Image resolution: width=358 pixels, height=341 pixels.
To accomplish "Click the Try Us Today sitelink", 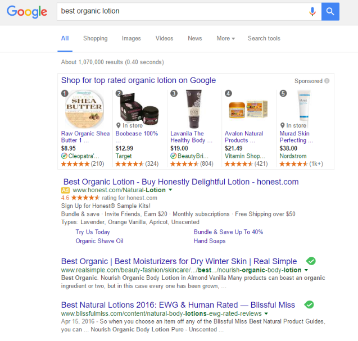I will [93, 232].
